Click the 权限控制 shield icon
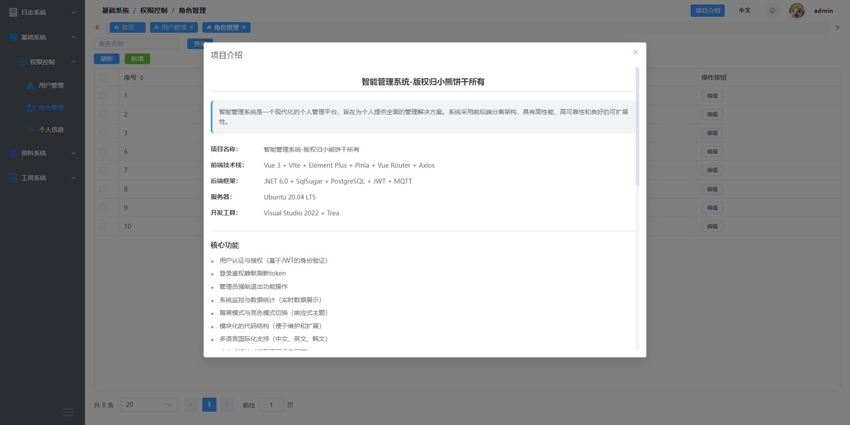The image size is (850, 425). coord(22,62)
